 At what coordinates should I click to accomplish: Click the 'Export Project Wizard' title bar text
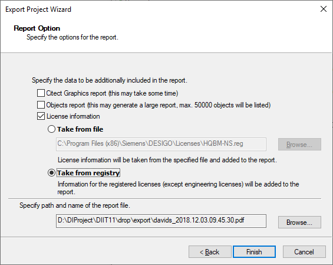tap(38, 9)
